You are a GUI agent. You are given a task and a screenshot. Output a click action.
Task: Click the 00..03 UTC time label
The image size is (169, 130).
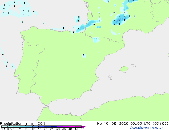point(140,124)
